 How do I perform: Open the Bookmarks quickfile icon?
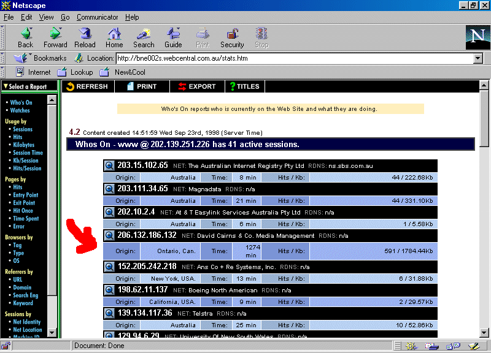[21, 58]
